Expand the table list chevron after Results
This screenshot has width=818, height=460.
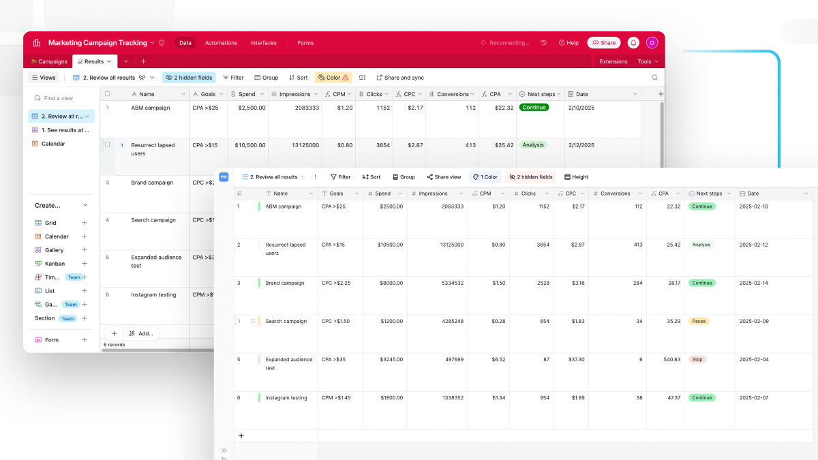tap(125, 61)
